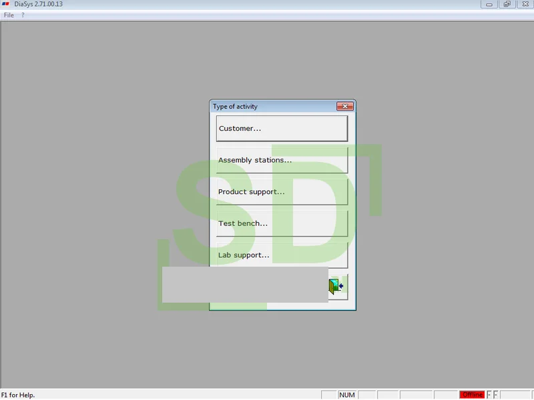The width and height of the screenshot is (534, 400).
Task: Click the NUM indicator in status bar
Action: pos(346,395)
